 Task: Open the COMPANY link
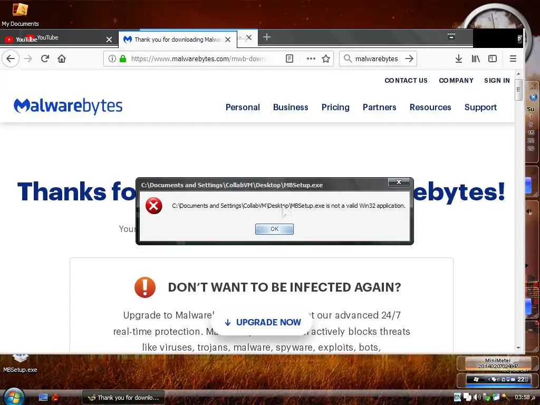tap(456, 80)
